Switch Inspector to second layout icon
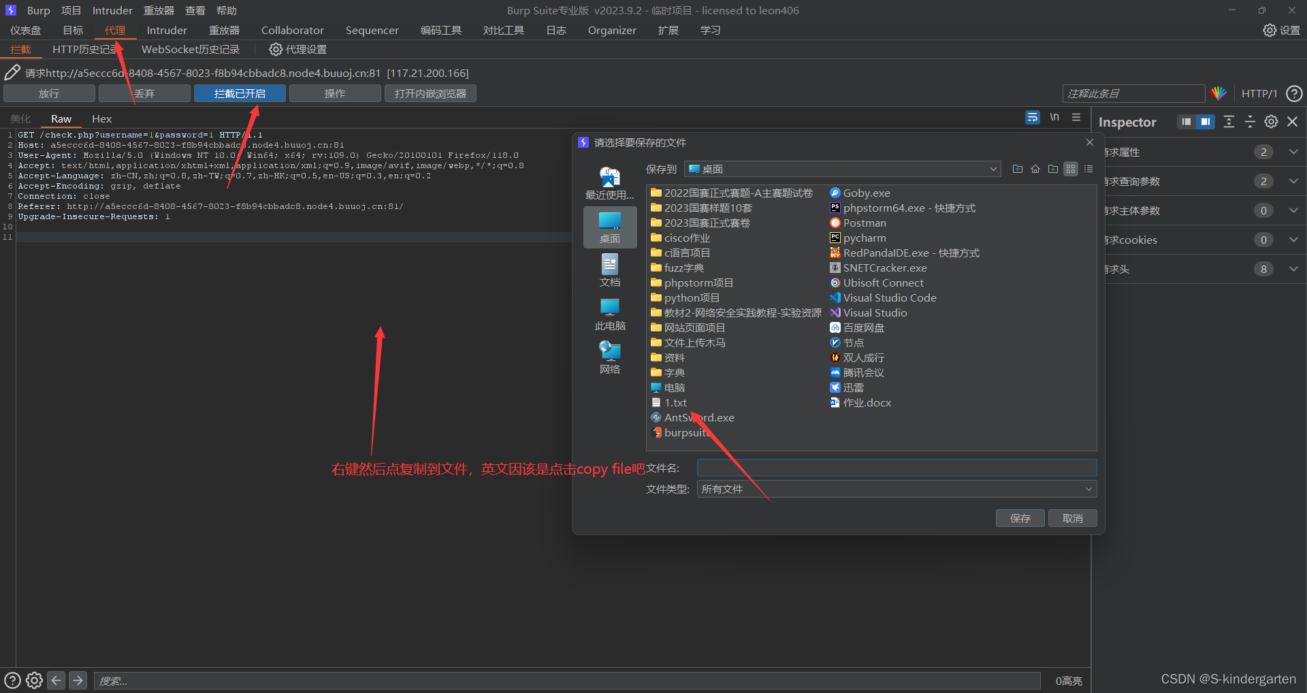The width and height of the screenshot is (1307, 693). pyautogui.click(x=1206, y=121)
